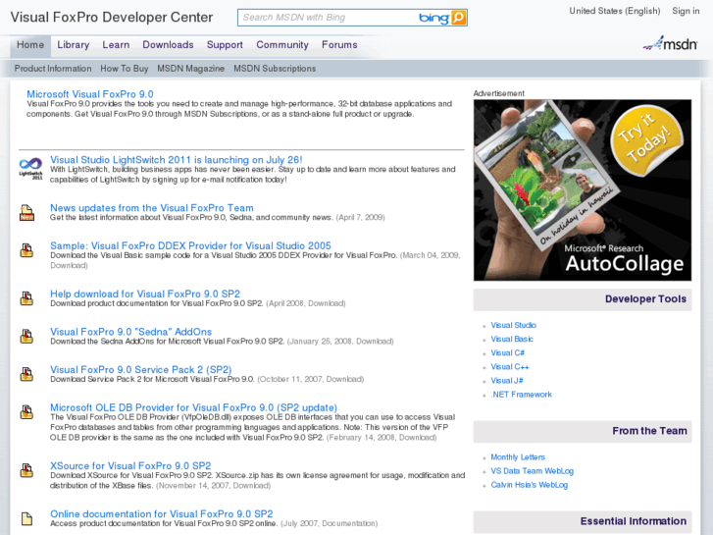713x535 pixels.
Task: Open Monthly Letters under From the Team
Action: (518, 457)
